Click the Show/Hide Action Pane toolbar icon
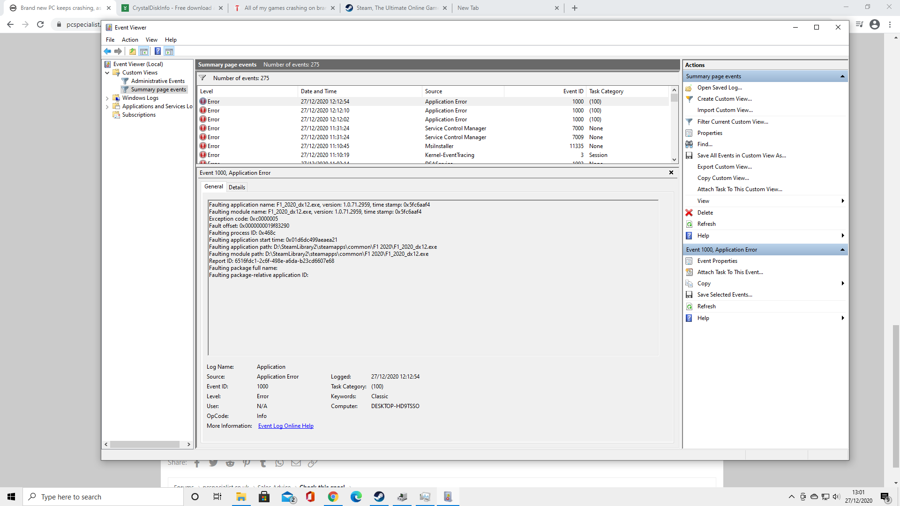The width and height of the screenshot is (900, 506). [x=169, y=52]
